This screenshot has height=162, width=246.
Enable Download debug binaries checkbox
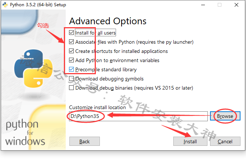(x=71, y=87)
